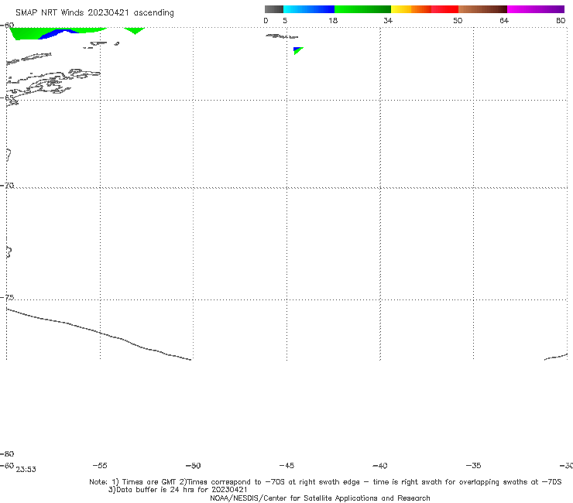Click the -50 longitude axis label

click(x=194, y=465)
